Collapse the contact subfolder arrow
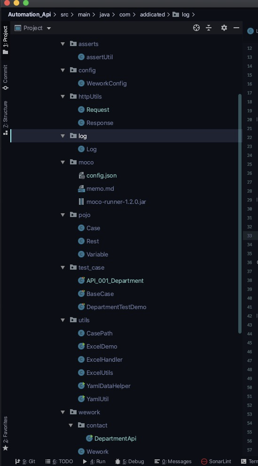The height and width of the screenshot is (466, 258). [x=71, y=425]
